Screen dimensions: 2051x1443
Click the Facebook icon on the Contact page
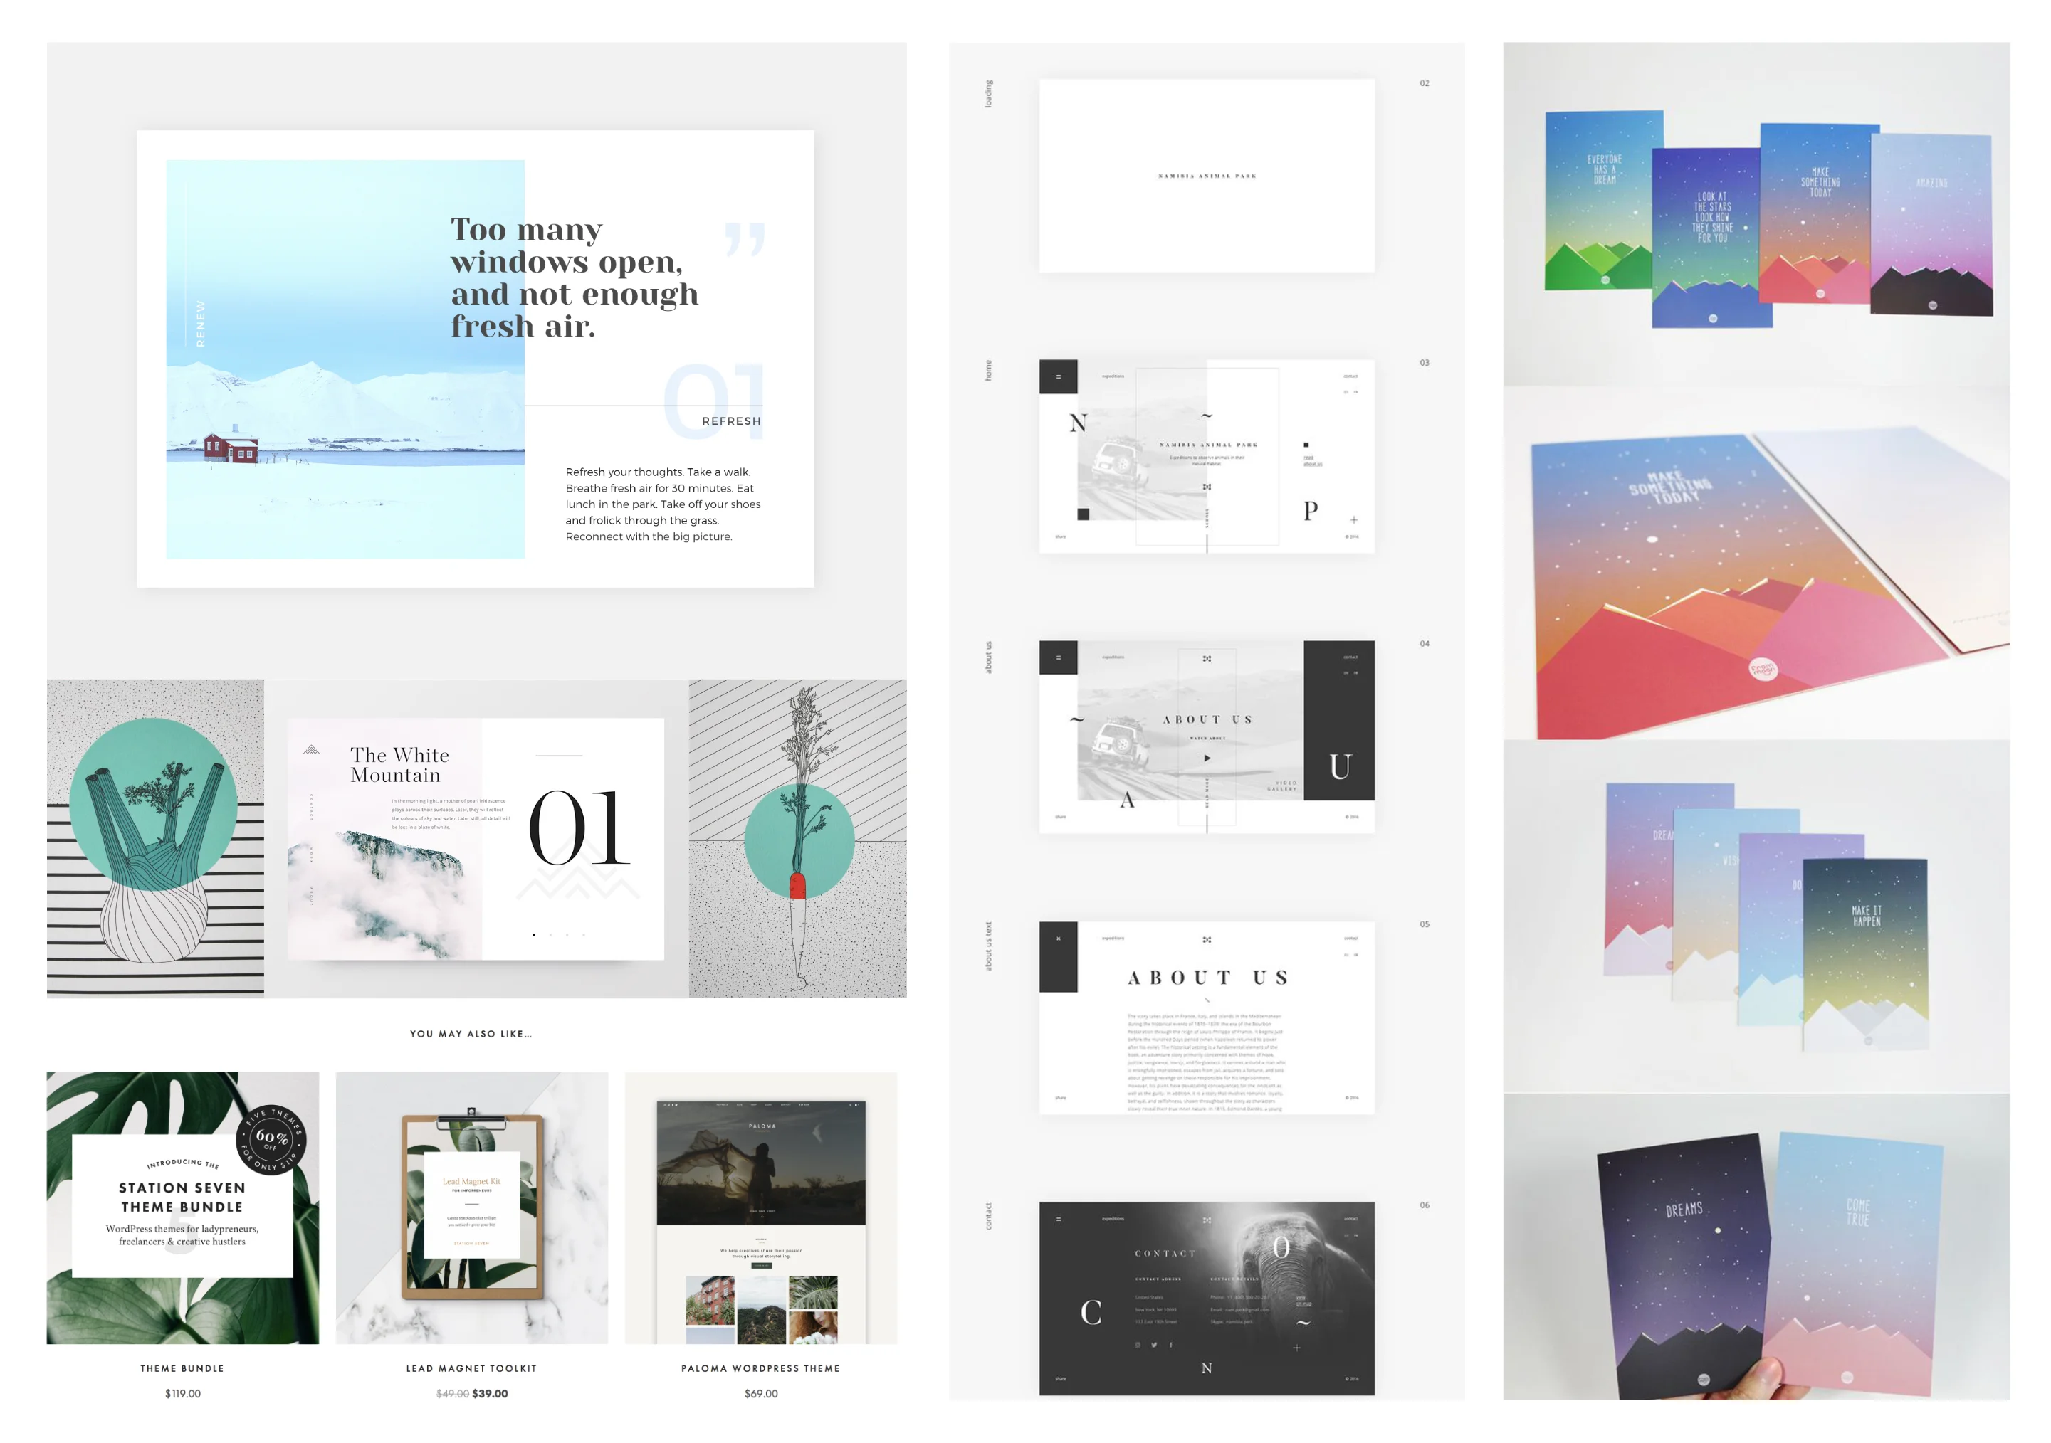[1171, 1346]
